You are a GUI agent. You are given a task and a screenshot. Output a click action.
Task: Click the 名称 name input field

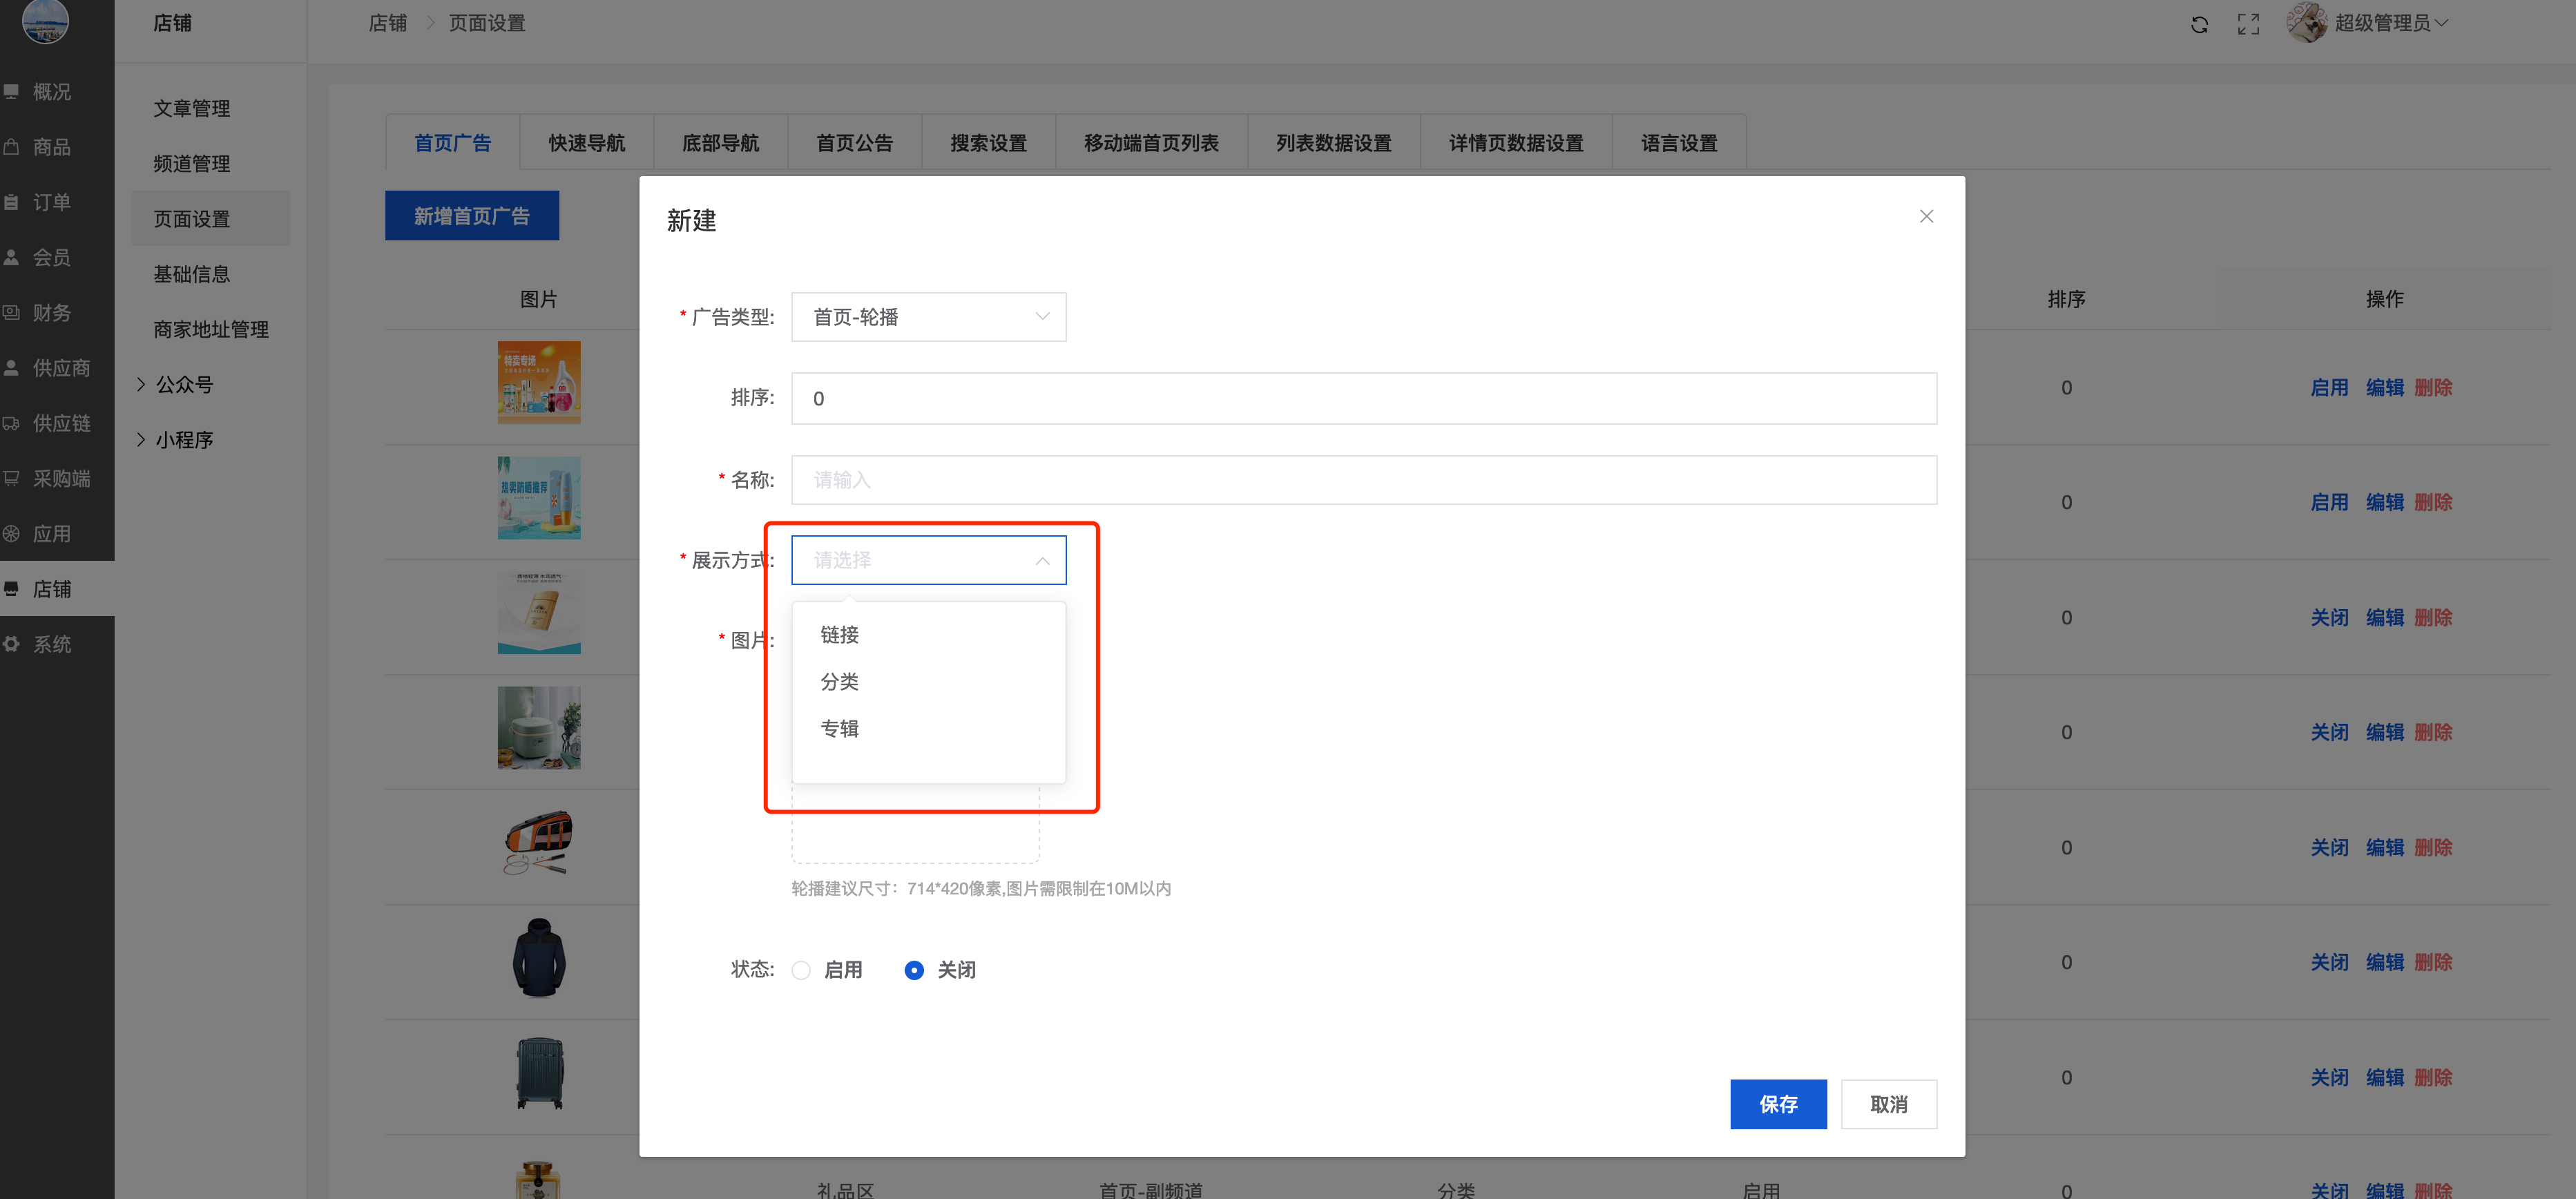pos(1363,480)
